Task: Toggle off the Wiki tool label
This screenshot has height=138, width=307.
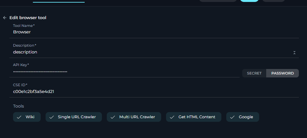Action: (x=30, y=117)
